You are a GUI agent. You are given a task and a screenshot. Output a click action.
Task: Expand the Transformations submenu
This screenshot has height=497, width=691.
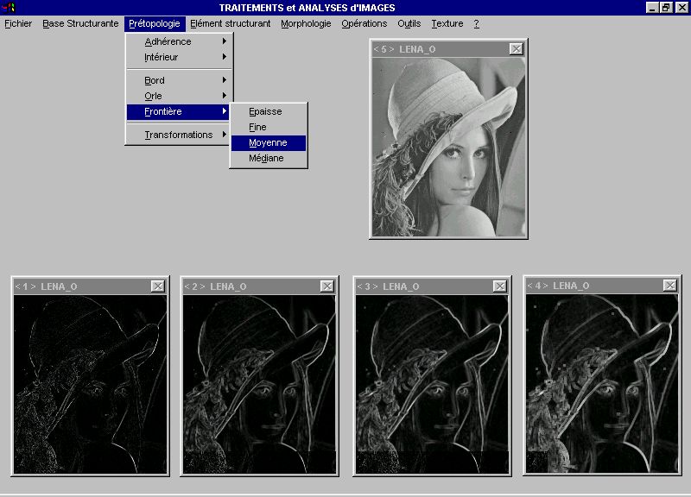point(179,135)
